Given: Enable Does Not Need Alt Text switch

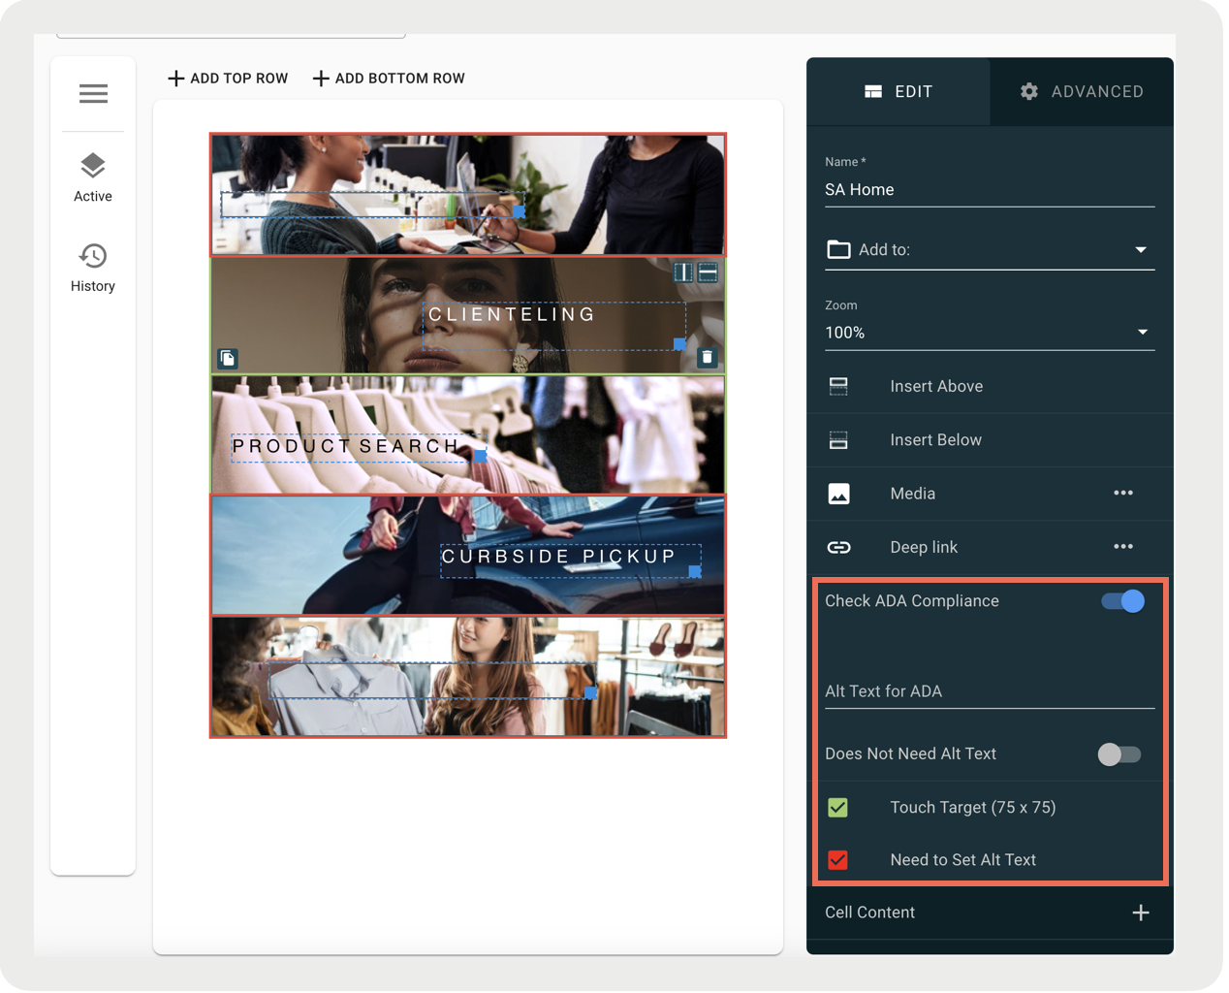Looking at the screenshot, I should (1119, 754).
